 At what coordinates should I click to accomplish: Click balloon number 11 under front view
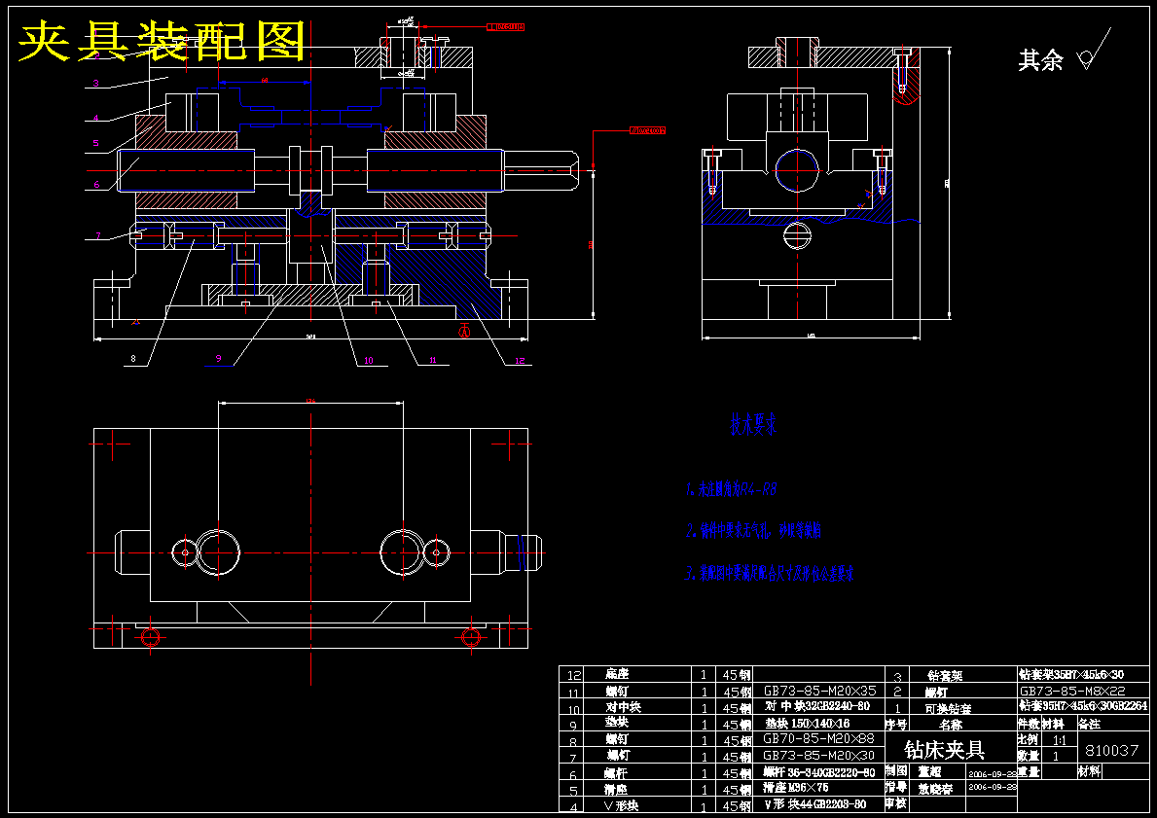point(433,360)
